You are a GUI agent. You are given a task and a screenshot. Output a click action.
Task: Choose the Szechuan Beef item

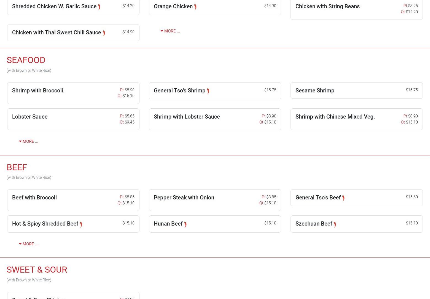[x=357, y=224]
